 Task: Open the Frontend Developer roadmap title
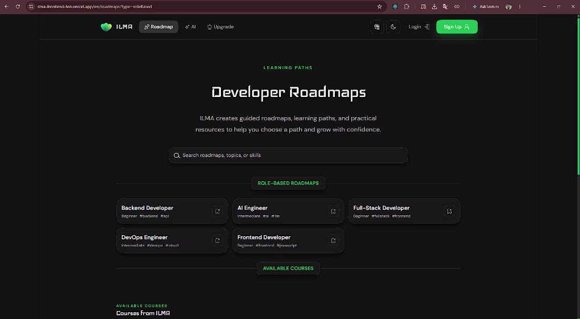tap(264, 237)
